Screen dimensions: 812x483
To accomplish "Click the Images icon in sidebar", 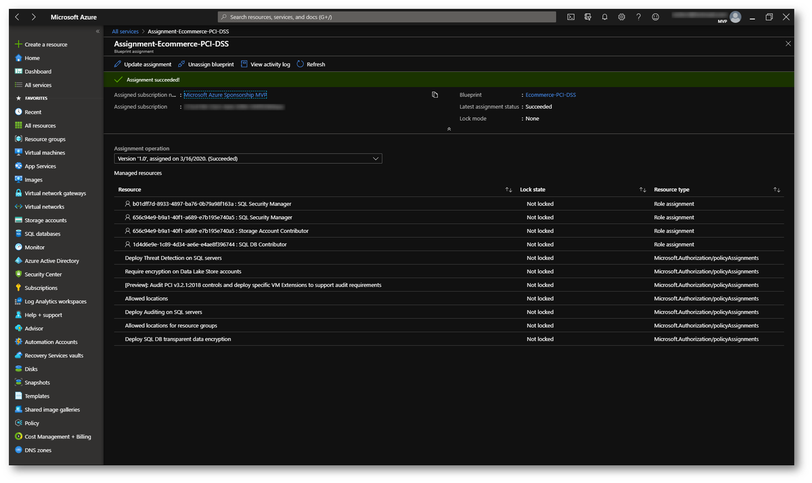I will [19, 179].
